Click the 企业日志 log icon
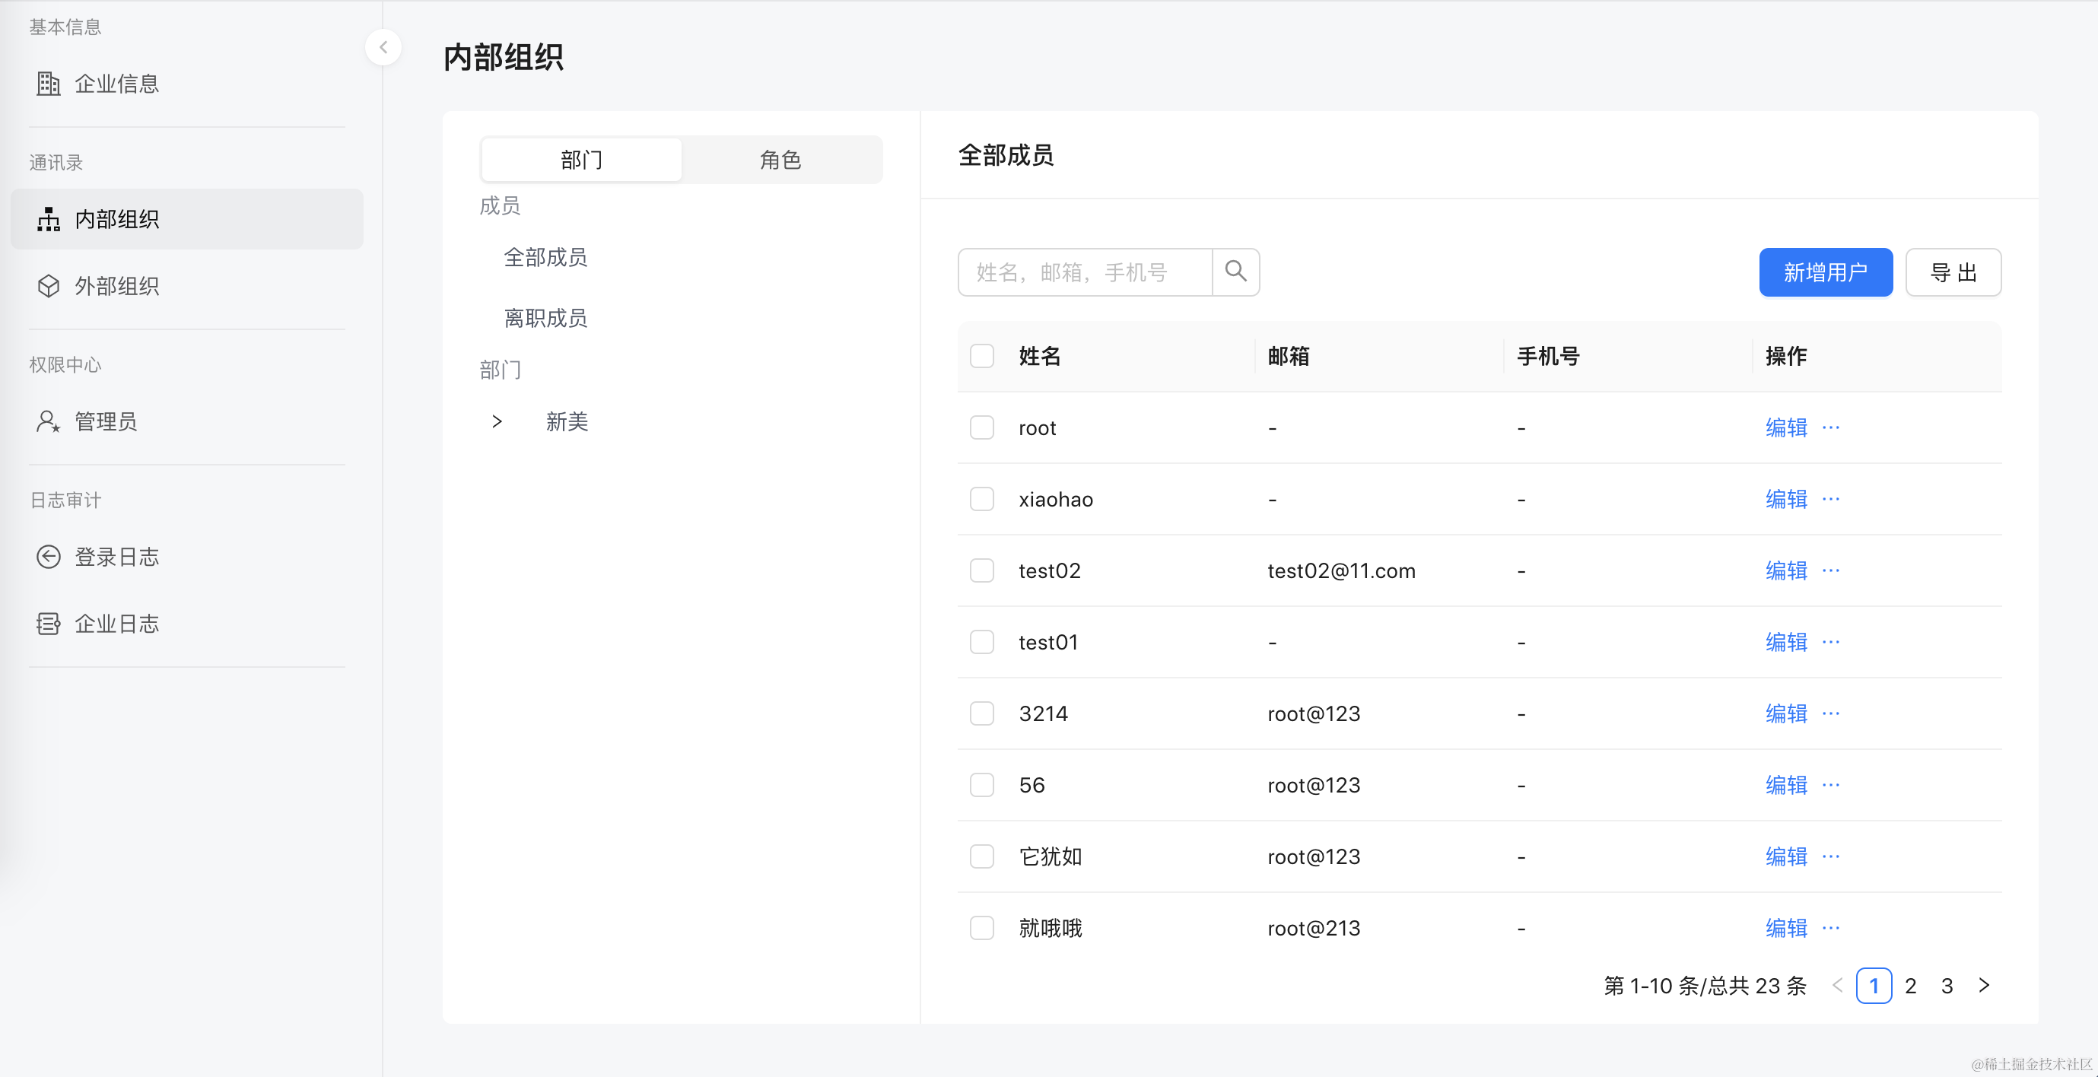The width and height of the screenshot is (2098, 1077). [x=48, y=624]
